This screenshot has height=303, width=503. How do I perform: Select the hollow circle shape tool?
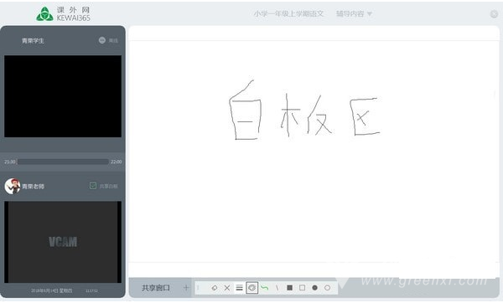[327, 288]
